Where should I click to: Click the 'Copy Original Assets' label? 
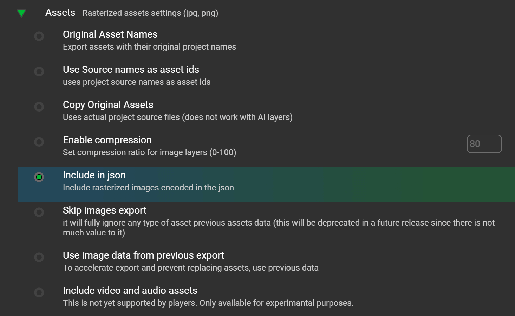(108, 105)
